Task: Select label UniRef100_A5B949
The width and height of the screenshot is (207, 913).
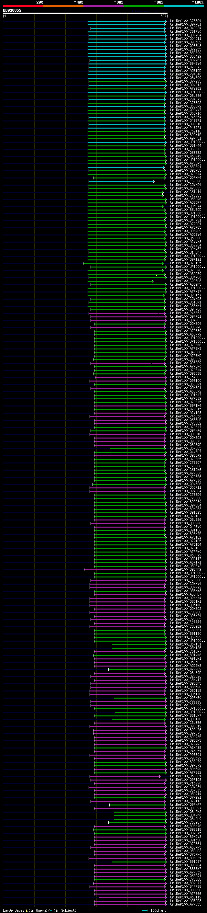Action: (185, 156)
